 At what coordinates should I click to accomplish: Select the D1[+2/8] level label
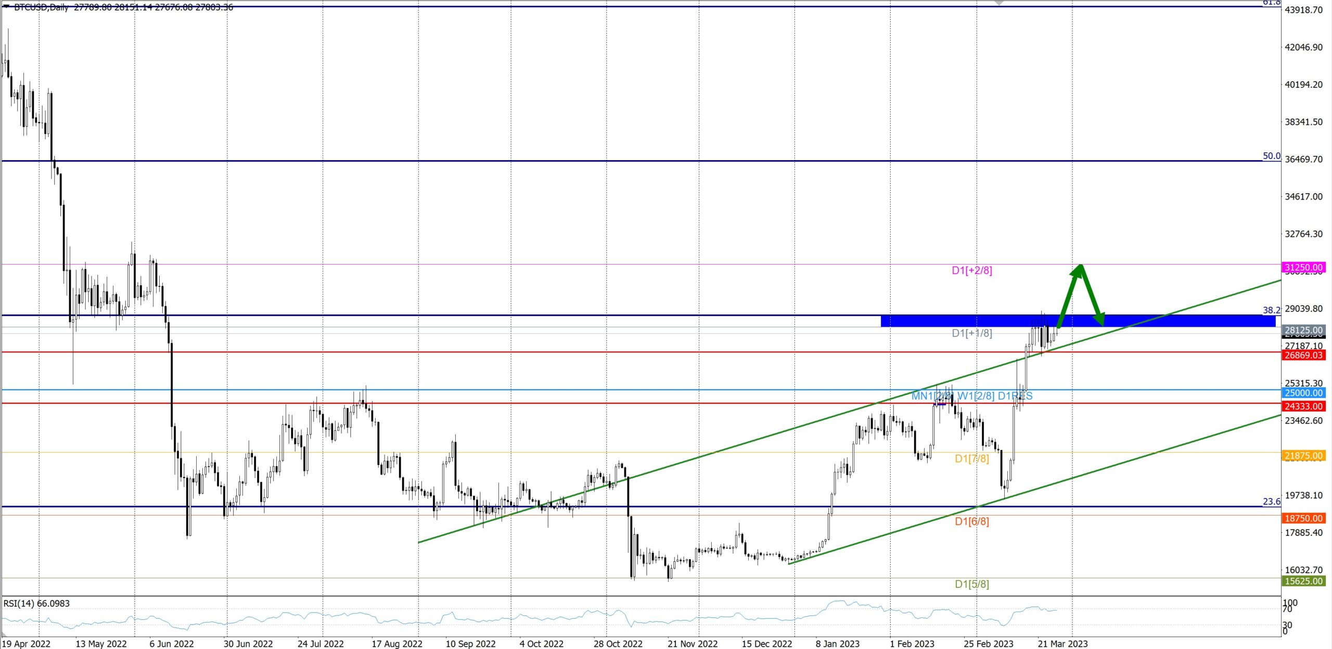971,271
